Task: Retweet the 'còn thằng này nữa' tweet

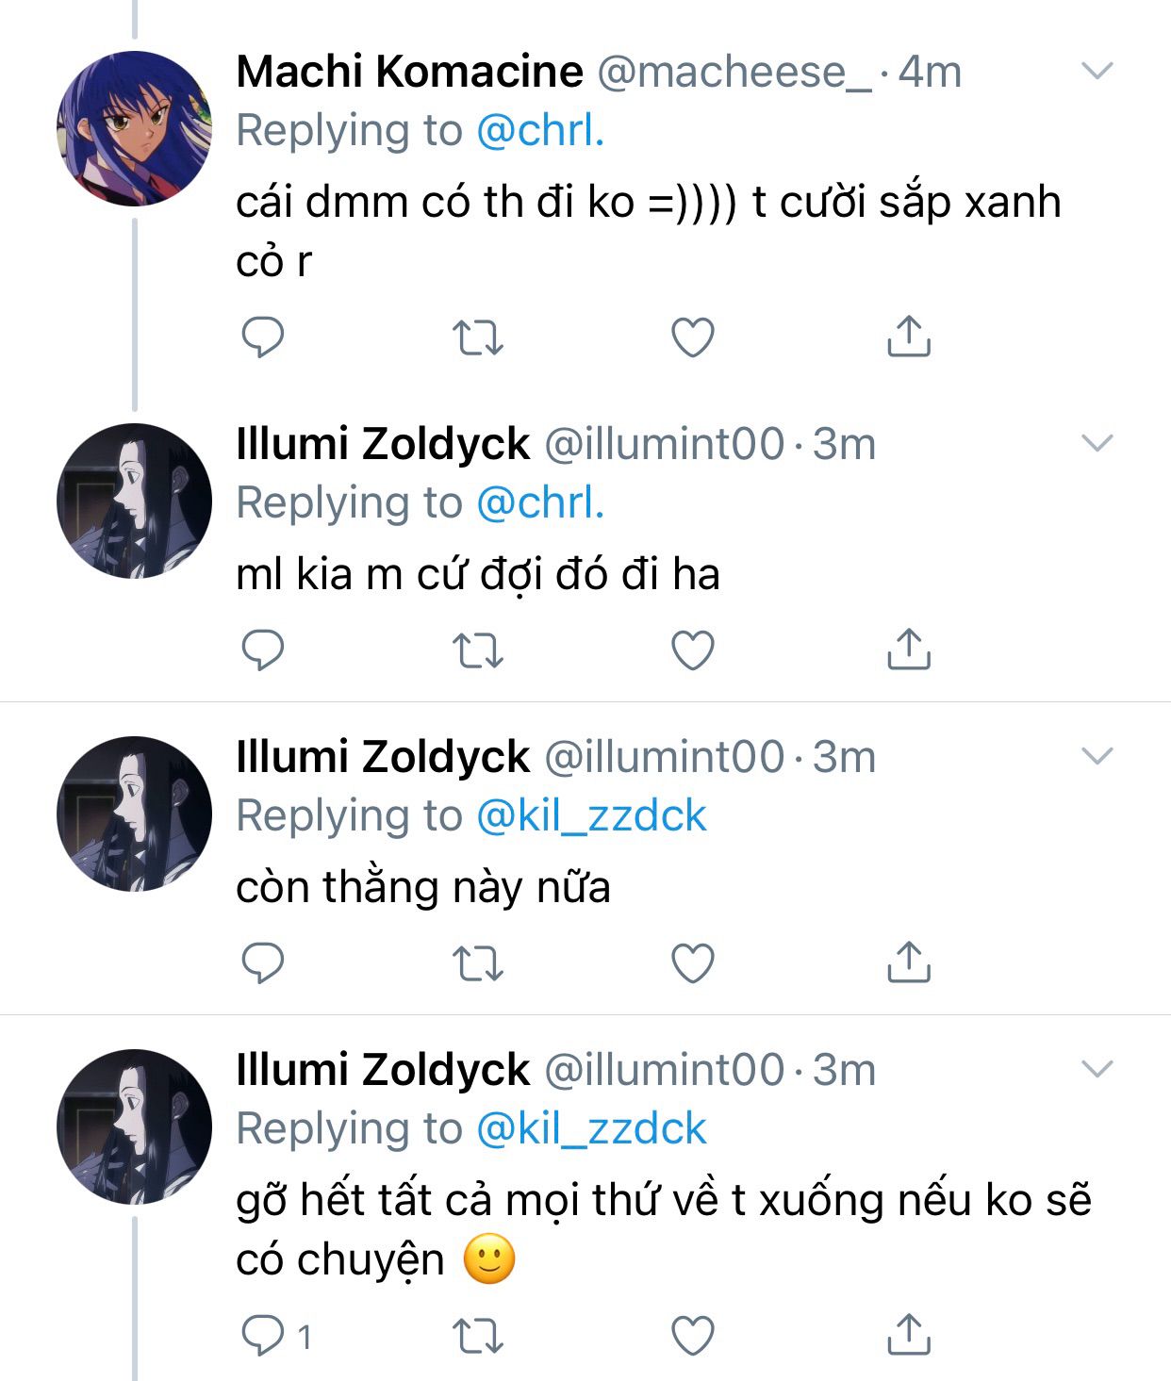Action: point(478,963)
